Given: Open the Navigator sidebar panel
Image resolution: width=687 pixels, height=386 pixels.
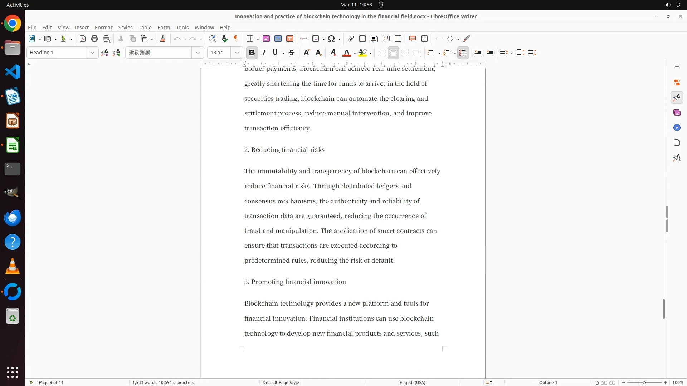Looking at the screenshot, I should [677, 128].
